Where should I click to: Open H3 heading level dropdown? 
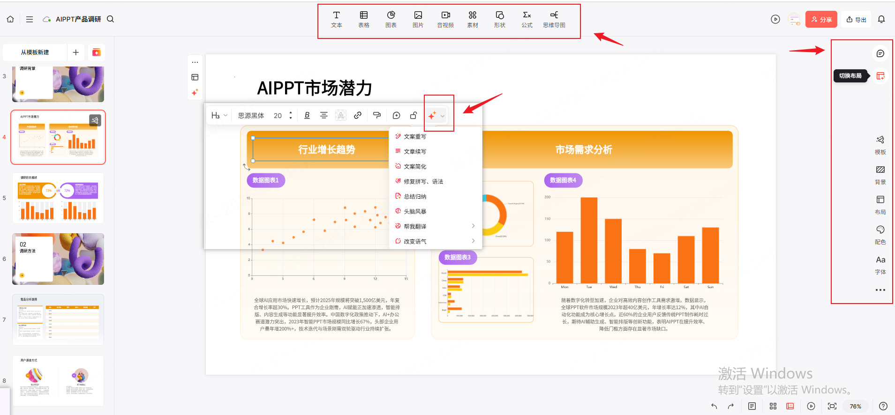click(x=219, y=116)
